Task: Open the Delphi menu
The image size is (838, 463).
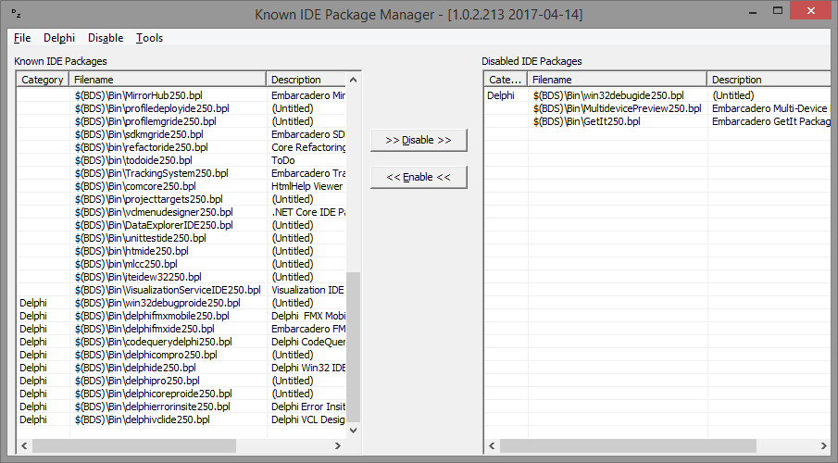Action: (x=59, y=38)
